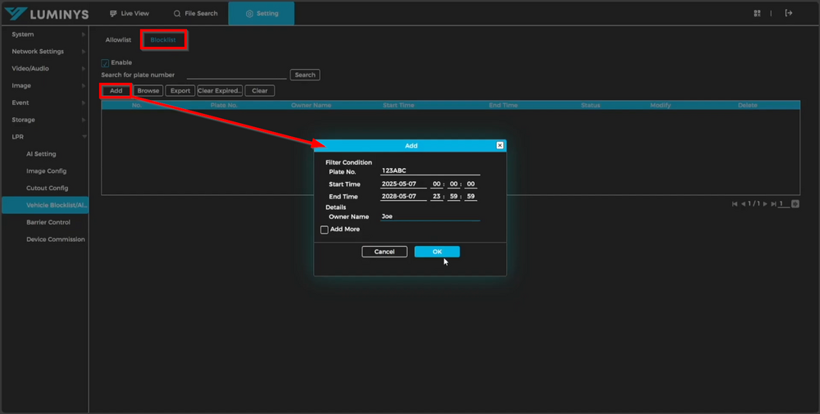Click the Plate No. input field
Image resolution: width=820 pixels, height=414 pixels.
430,171
